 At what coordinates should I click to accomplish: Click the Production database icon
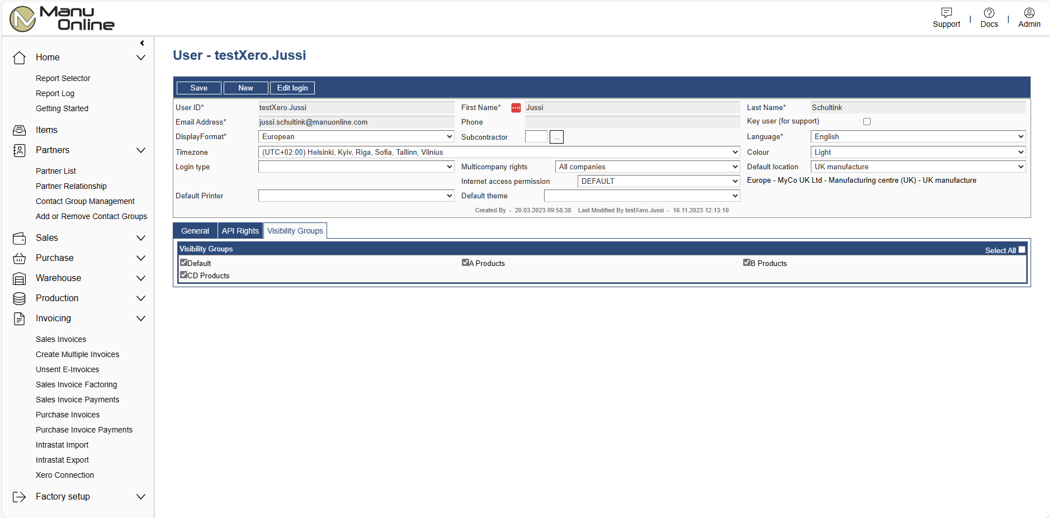[20, 298]
